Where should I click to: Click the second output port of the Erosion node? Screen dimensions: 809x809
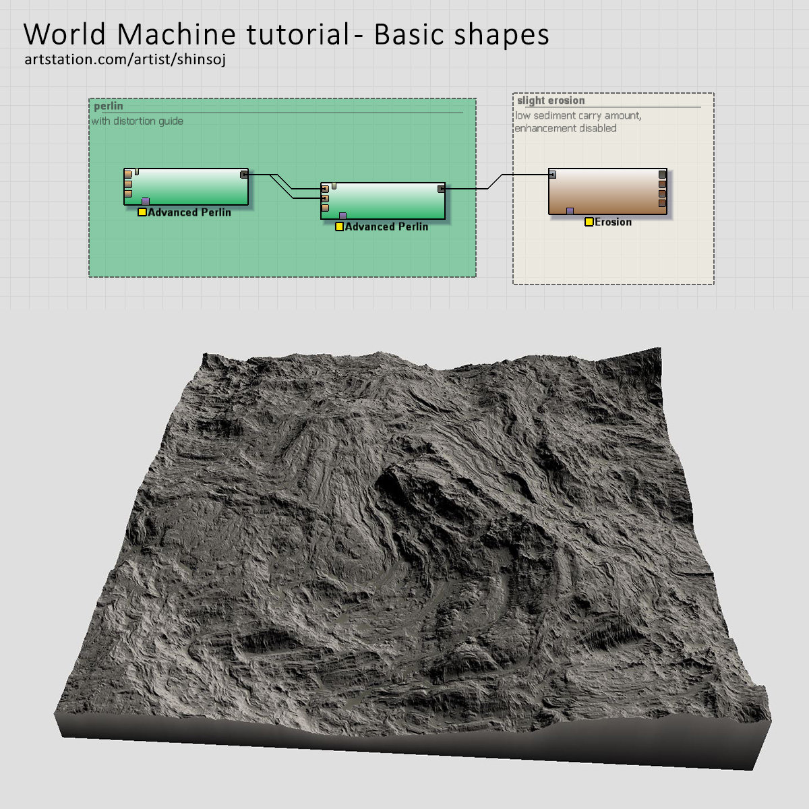click(662, 184)
